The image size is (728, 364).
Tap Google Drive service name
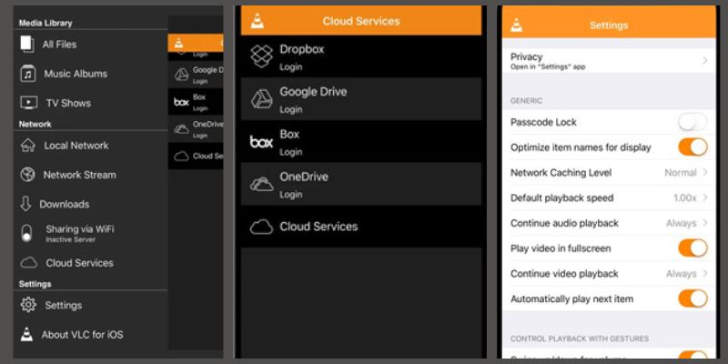click(x=313, y=92)
